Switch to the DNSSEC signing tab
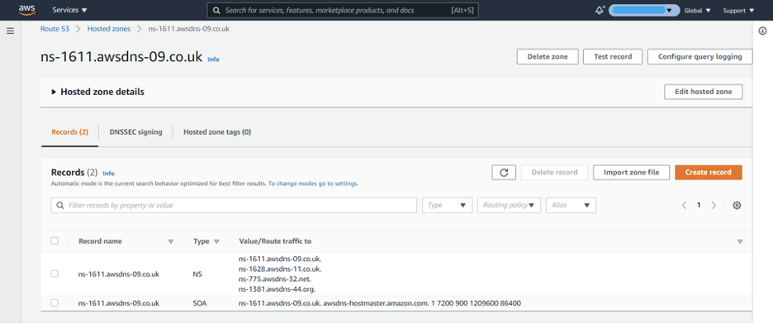The height and width of the screenshot is (324, 773). tap(135, 132)
